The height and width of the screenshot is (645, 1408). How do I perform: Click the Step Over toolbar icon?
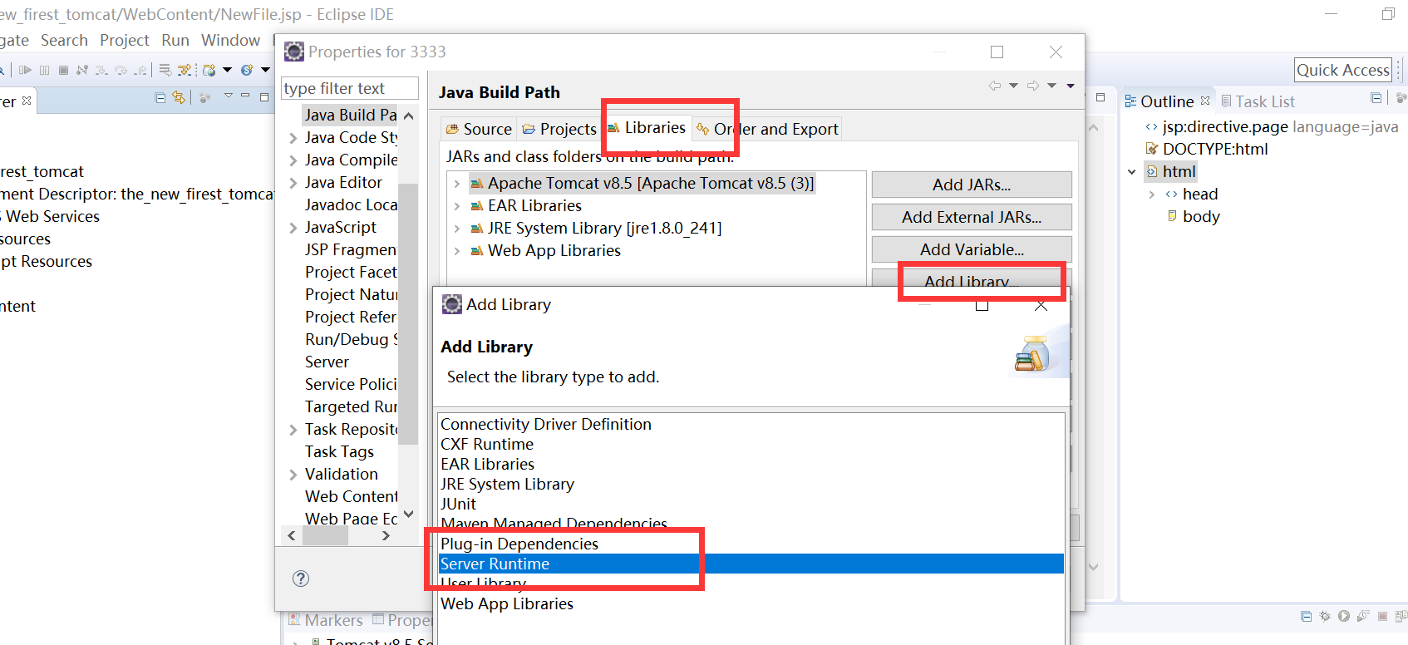[x=121, y=71]
